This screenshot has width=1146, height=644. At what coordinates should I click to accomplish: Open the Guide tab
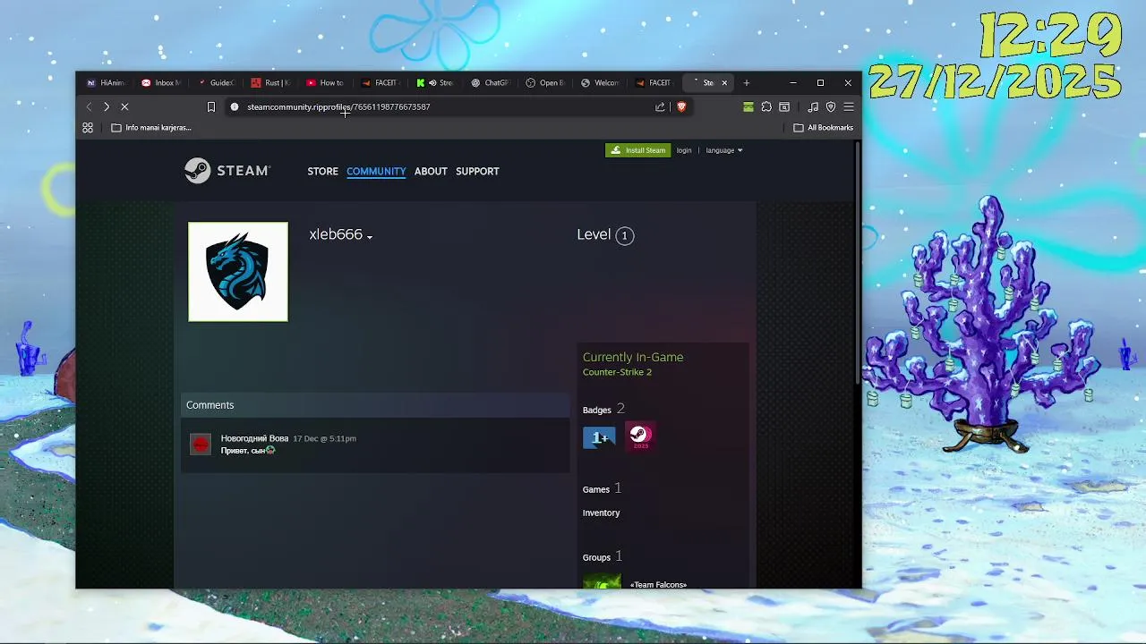tap(216, 83)
